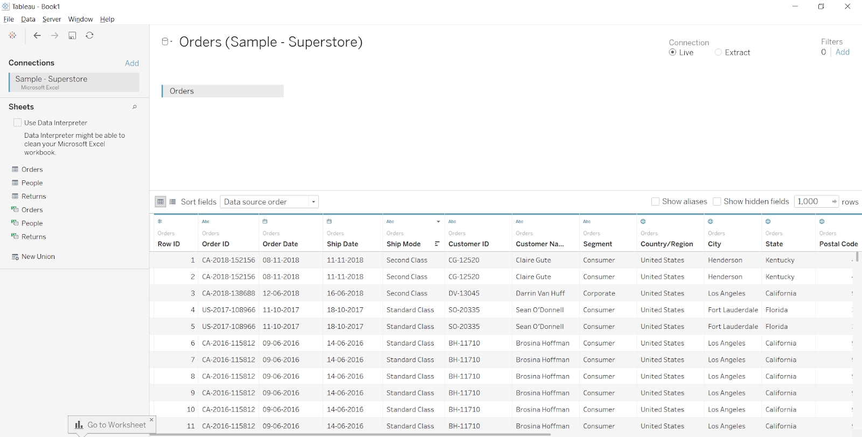
Task: Change the City globe type icon
Action: [711, 221]
